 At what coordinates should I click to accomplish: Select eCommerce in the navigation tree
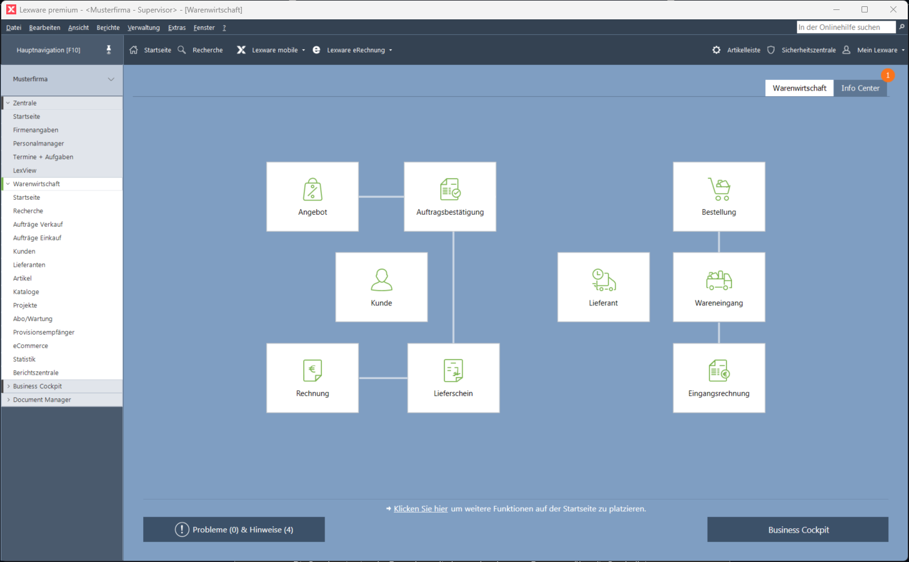31,346
